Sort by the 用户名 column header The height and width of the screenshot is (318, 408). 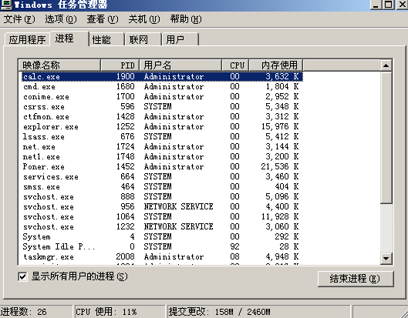click(x=180, y=65)
